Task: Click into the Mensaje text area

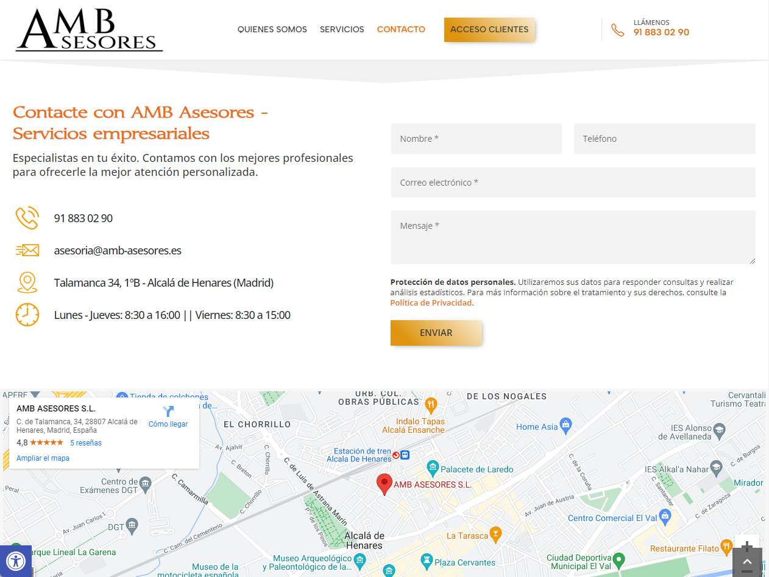Action: point(573,237)
